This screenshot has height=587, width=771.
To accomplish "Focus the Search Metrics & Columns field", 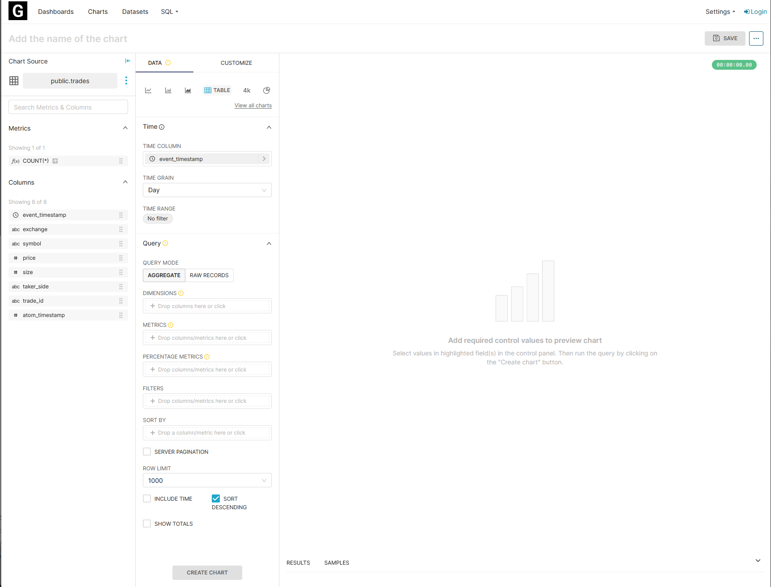I will (x=68, y=107).
